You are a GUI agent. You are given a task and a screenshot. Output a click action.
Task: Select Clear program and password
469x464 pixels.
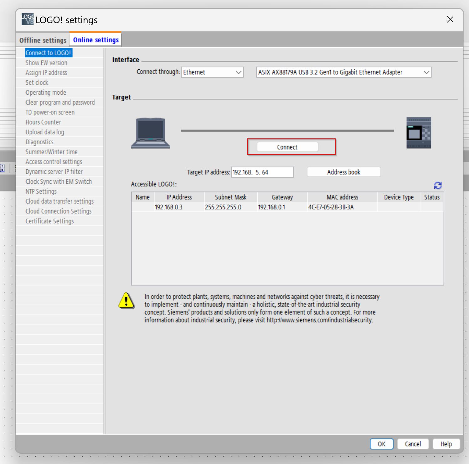[x=60, y=102]
